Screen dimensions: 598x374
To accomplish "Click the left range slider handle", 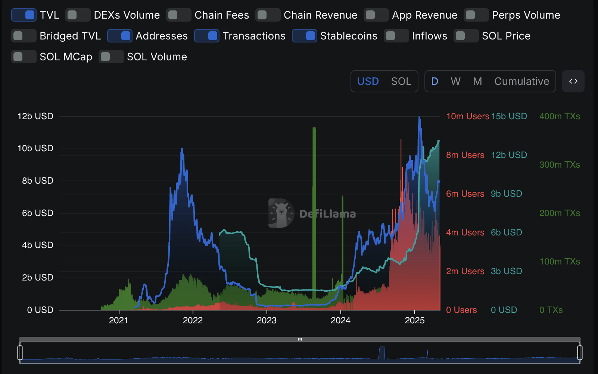I will 20,352.
